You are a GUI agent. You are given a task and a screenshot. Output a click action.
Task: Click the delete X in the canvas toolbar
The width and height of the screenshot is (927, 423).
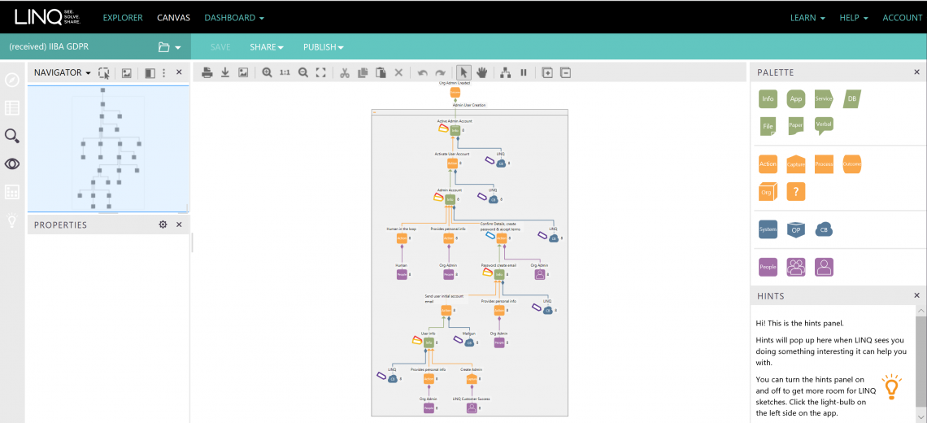point(398,72)
